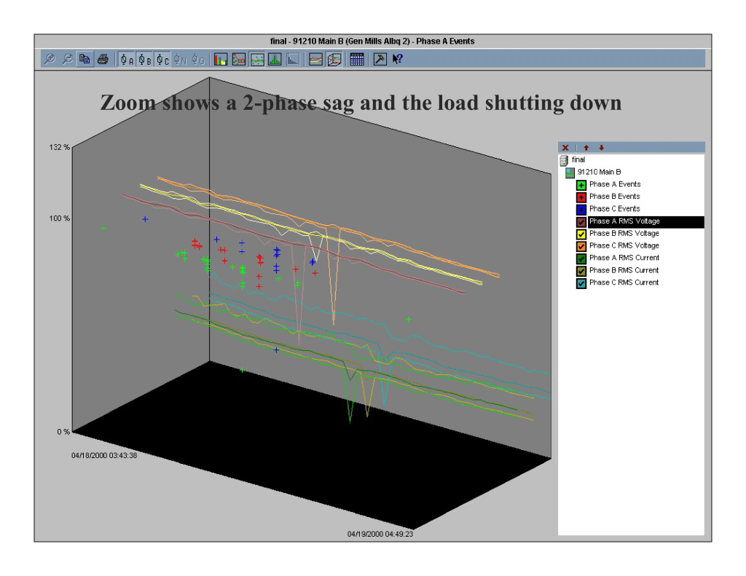746x576 pixels.
Task: Move item up with red up arrow
Action: click(x=586, y=148)
